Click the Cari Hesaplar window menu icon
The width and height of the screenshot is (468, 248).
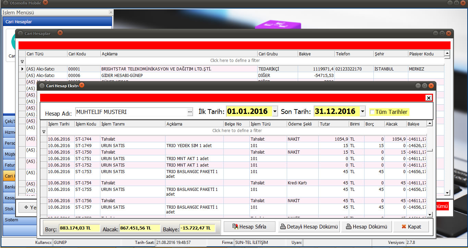point(20,33)
